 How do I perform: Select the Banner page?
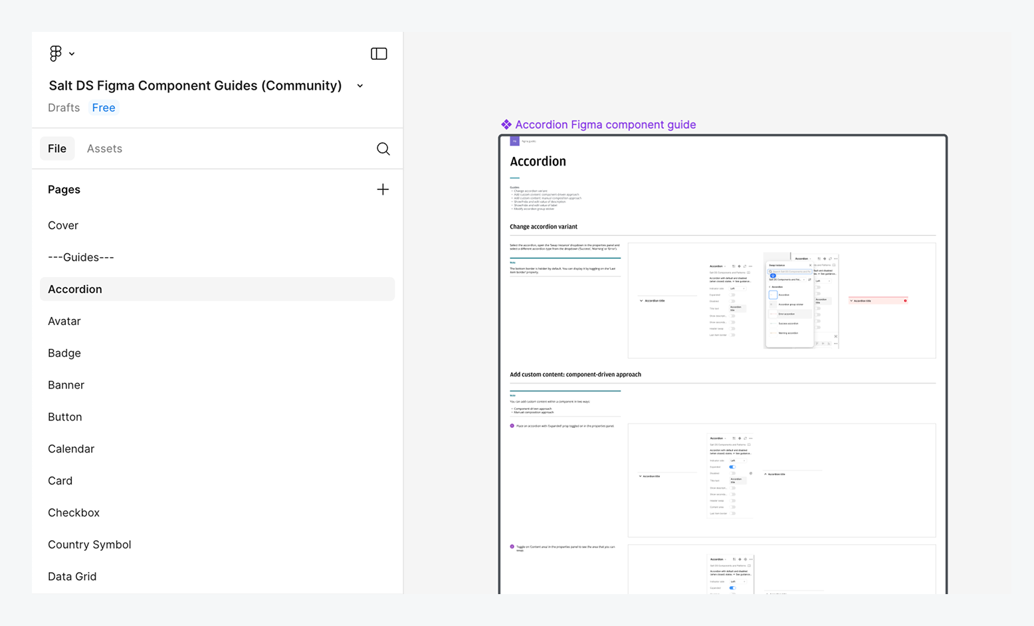pyautogui.click(x=217, y=385)
